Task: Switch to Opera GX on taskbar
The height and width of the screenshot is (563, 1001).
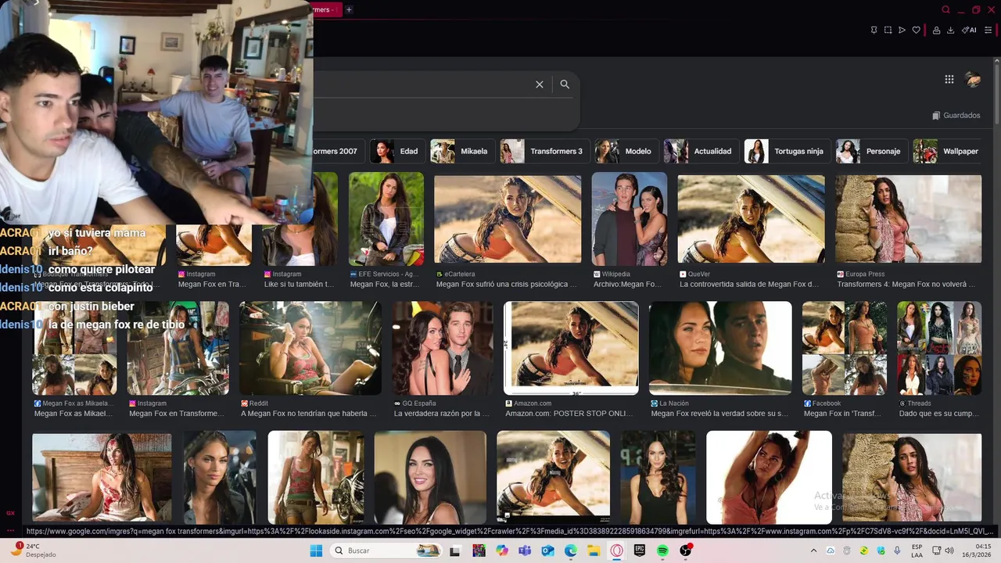Action: (x=616, y=550)
